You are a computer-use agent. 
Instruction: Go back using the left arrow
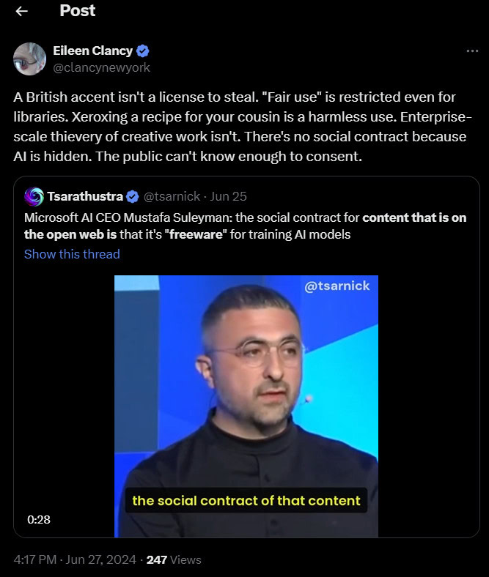coord(22,12)
